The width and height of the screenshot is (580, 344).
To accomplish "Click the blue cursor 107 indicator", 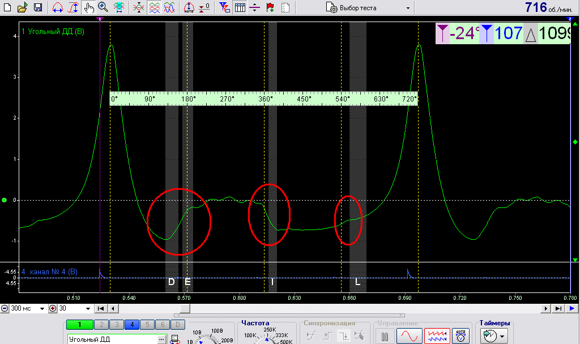I will [502, 33].
